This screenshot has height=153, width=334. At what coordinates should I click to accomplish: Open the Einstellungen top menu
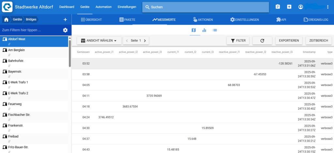pos(127,7)
